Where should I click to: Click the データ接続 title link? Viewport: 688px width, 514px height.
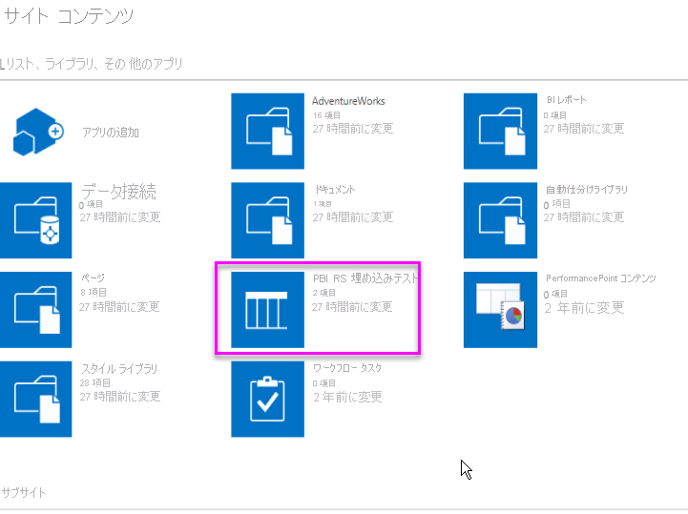[x=118, y=192]
